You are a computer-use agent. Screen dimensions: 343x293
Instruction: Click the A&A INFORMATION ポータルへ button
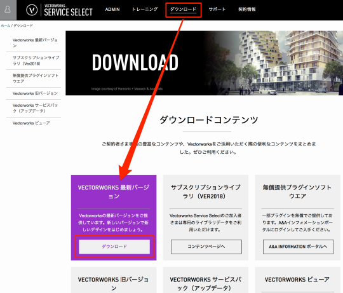click(298, 247)
